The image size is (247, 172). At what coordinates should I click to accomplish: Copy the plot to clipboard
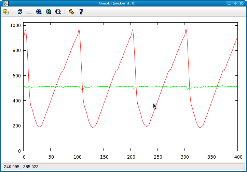pos(6,12)
